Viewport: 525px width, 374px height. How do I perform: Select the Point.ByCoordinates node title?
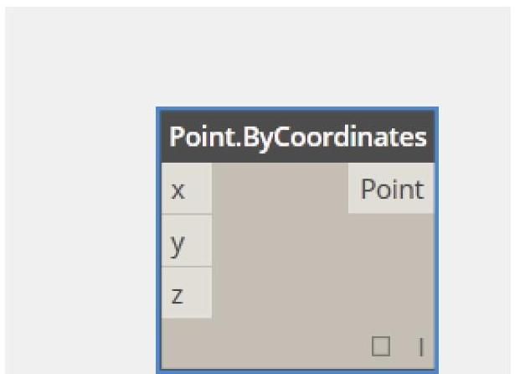tap(297, 137)
